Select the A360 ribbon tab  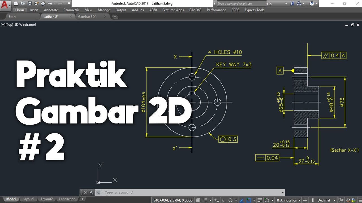(x=153, y=10)
